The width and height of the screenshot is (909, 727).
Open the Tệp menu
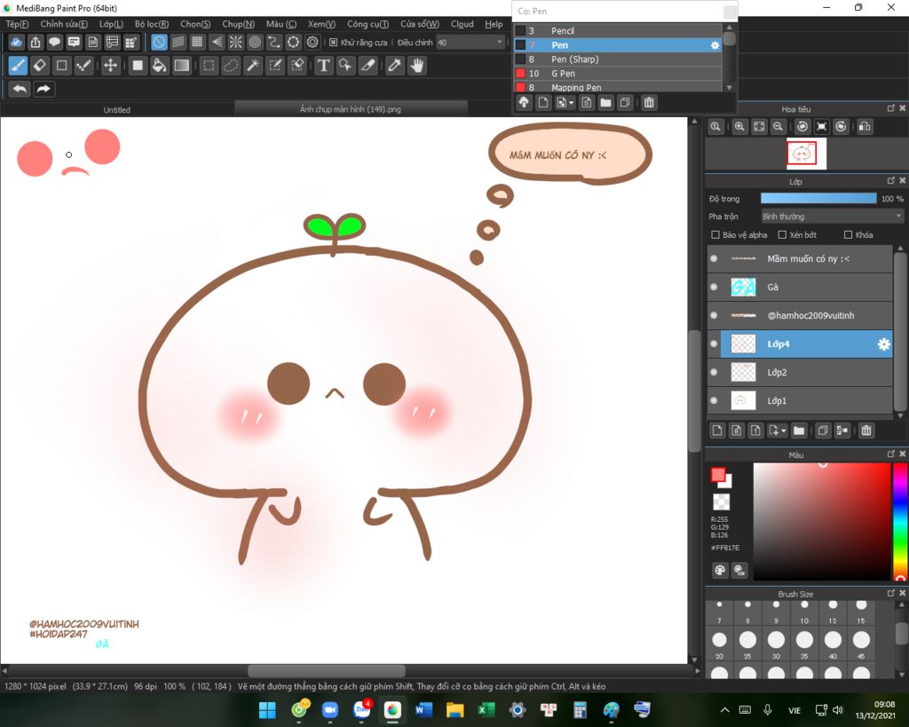(17, 24)
